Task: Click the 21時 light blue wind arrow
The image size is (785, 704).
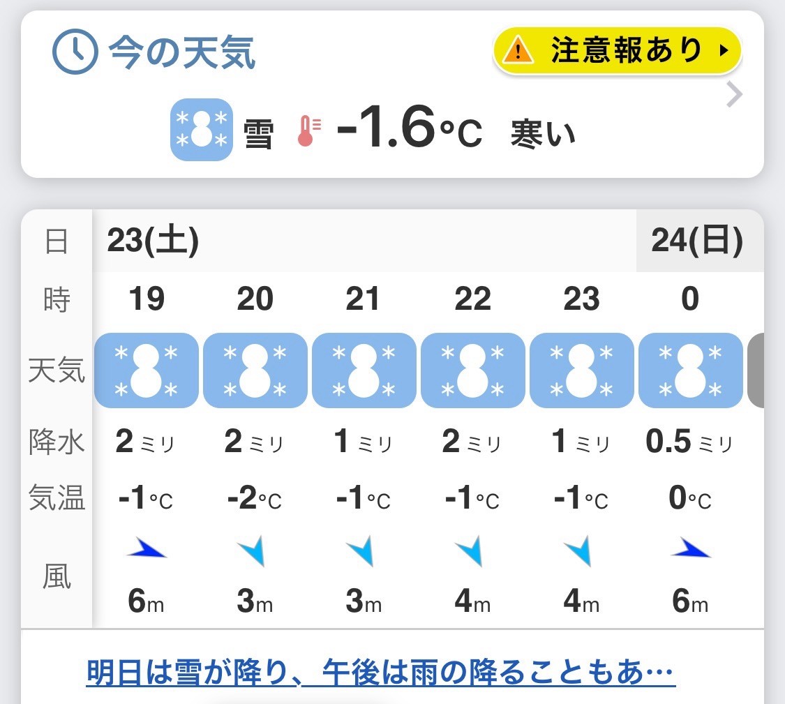Action: point(361,551)
